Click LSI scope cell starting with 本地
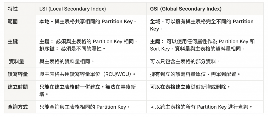The height and width of the screenshot is (117, 268). [x=91, y=25]
